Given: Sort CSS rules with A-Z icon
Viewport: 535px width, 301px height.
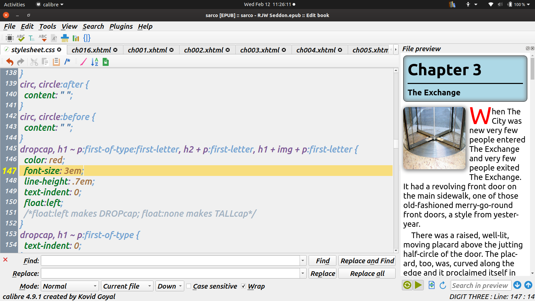Looking at the screenshot, I should pyautogui.click(x=95, y=62).
